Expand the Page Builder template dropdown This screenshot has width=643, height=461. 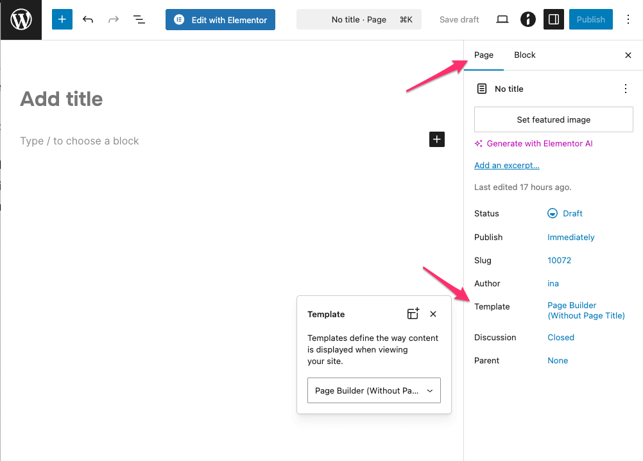374,390
